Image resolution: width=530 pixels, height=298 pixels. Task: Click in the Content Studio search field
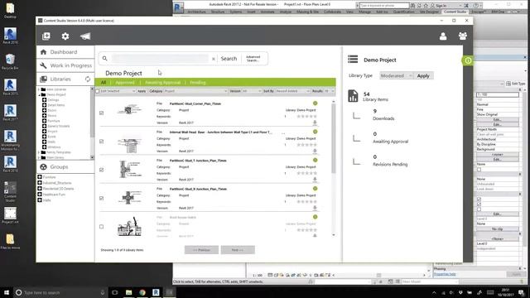(x=160, y=59)
